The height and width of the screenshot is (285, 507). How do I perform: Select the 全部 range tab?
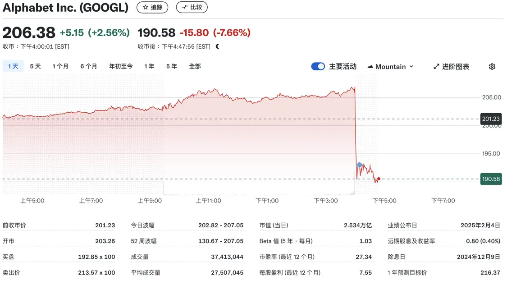[195, 66]
